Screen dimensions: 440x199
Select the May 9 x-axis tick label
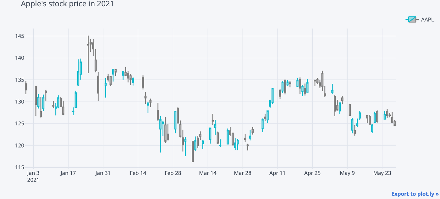(347, 173)
